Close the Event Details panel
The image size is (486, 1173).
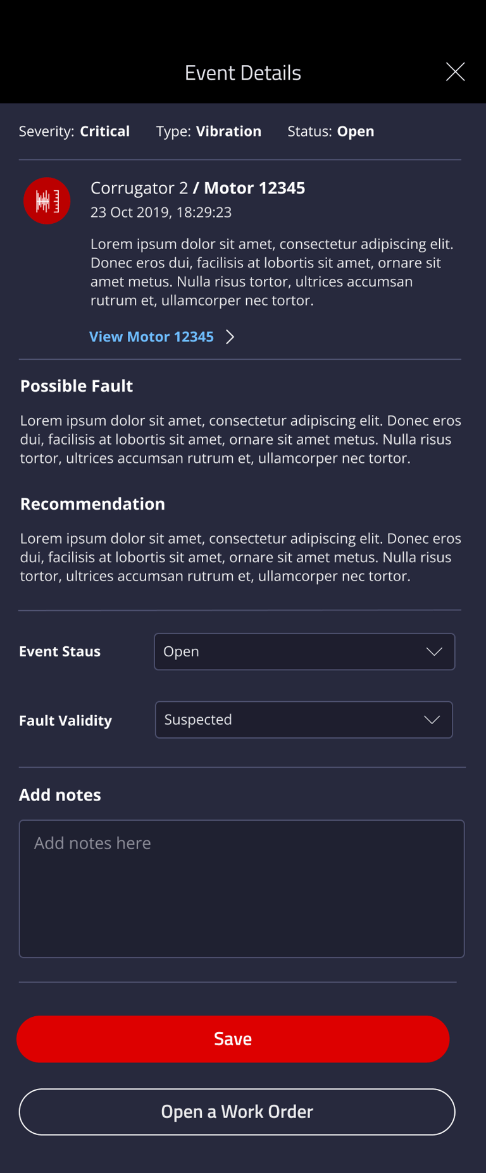click(455, 72)
